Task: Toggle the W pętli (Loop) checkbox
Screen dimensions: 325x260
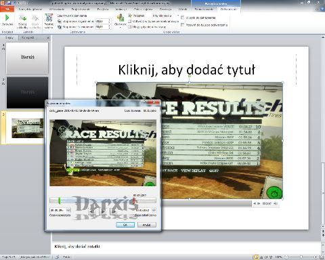Action: pyautogui.click(x=183, y=18)
